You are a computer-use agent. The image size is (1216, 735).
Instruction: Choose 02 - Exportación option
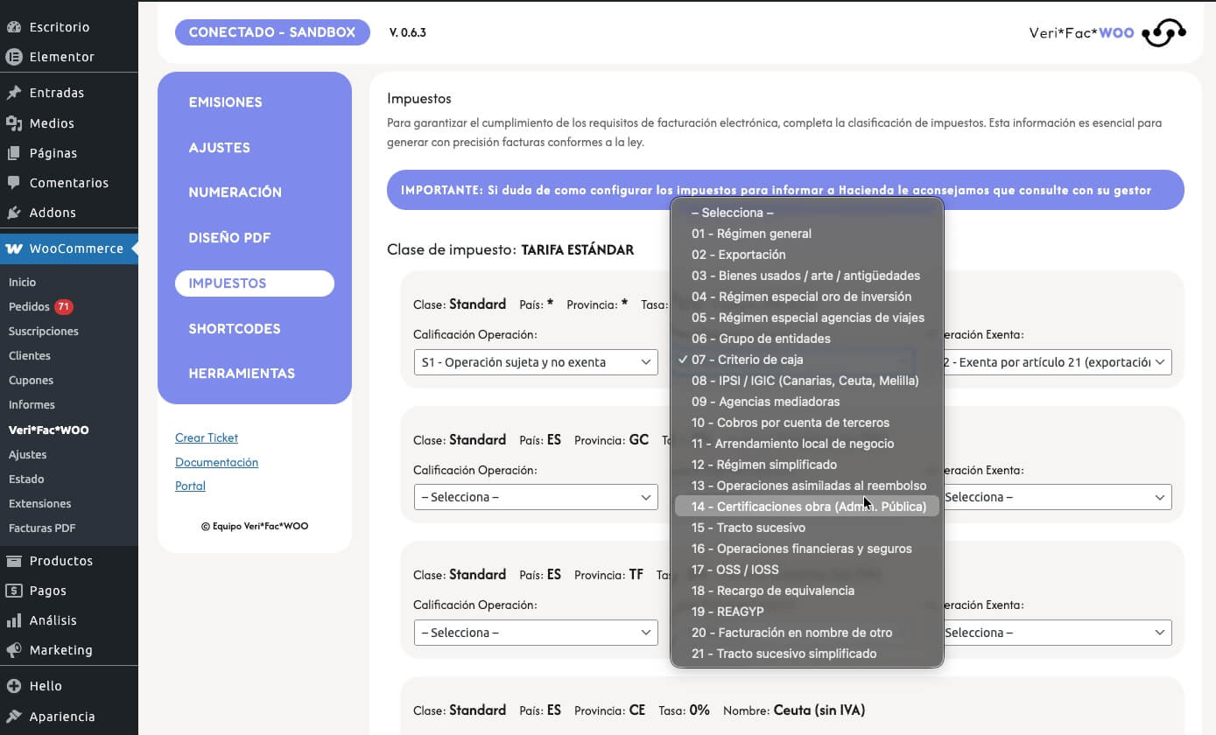(x=807, y=255)
